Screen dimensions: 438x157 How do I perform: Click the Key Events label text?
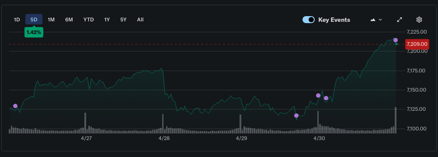pyautogui.click(x=334, y=20)
